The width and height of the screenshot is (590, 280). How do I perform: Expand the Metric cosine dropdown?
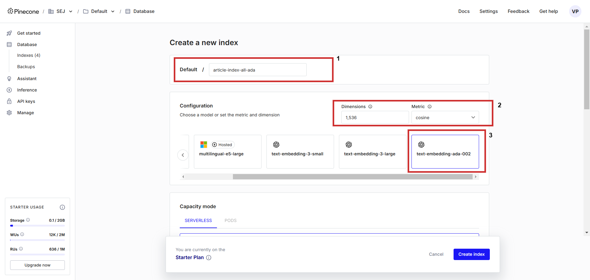[445, 118]
